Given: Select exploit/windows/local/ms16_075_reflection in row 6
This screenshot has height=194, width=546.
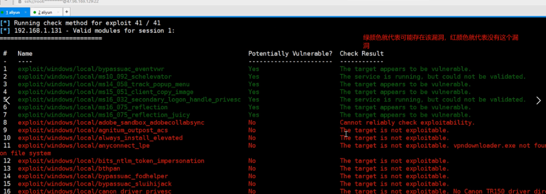Looking at the screenshot, I should click(x=93, y=107).
